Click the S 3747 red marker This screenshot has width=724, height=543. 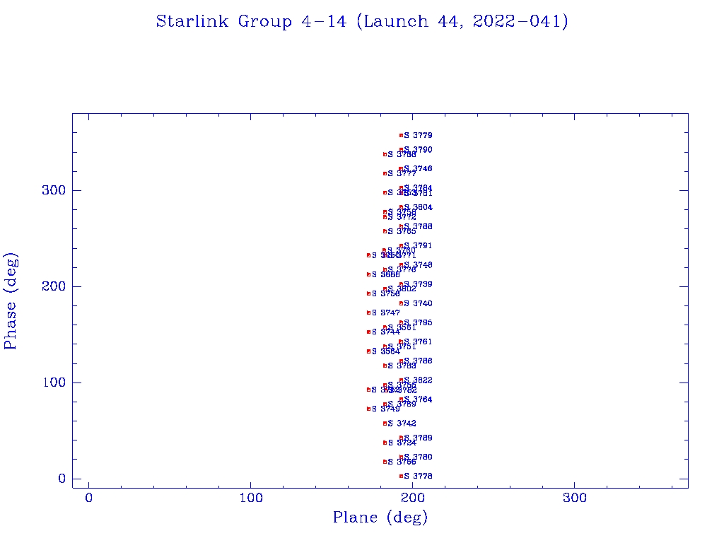(x=368, y=313)
